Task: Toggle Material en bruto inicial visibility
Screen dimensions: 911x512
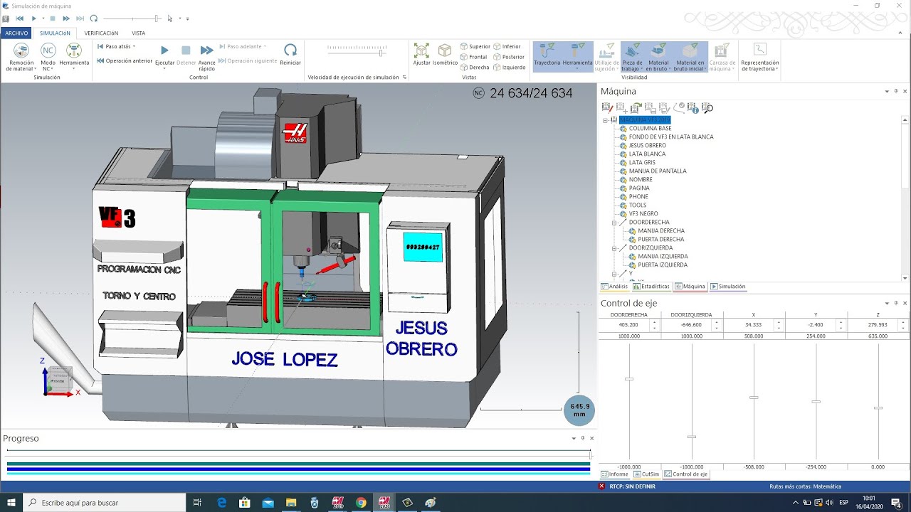Action: pos(690,56)
